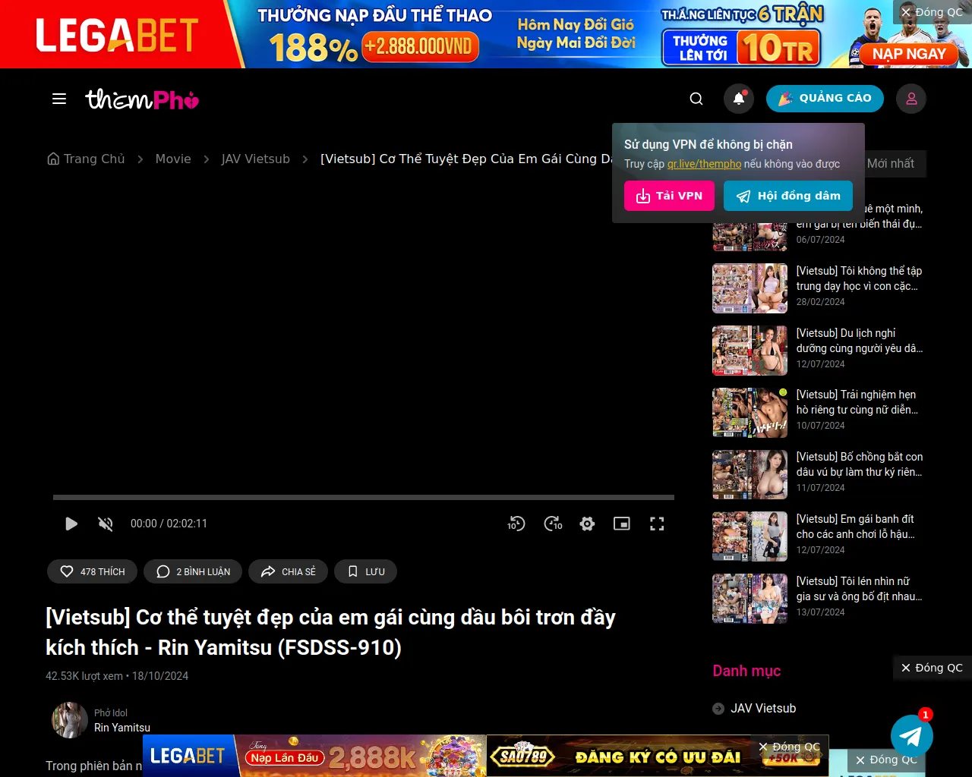Image resolution: width=972 pixels, height=777 pixels.
Task: Click the search magnifier icon
Action: (x=696, y=99)
